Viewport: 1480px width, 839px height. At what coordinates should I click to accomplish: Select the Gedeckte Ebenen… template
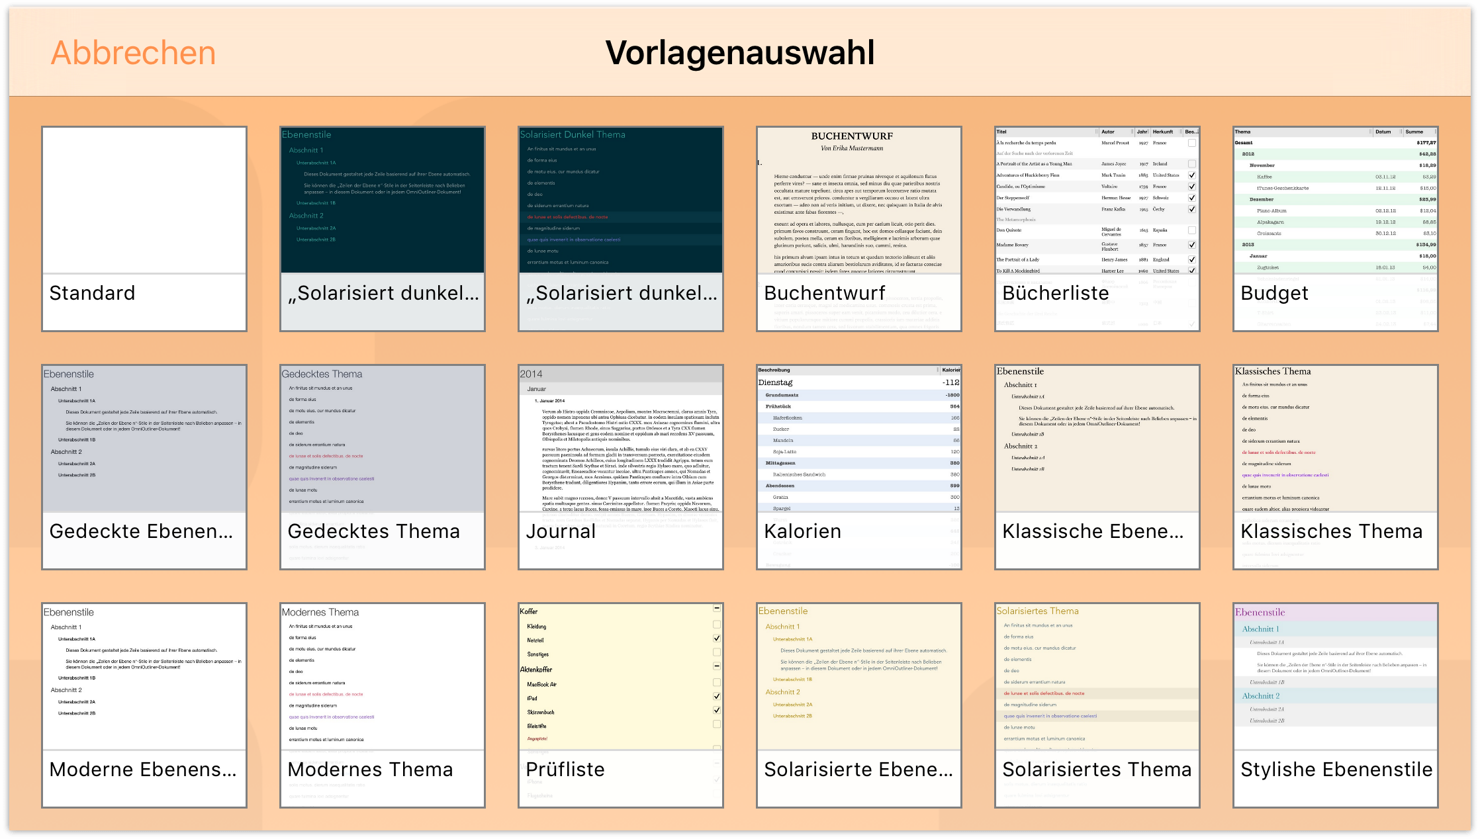point(144,467)
